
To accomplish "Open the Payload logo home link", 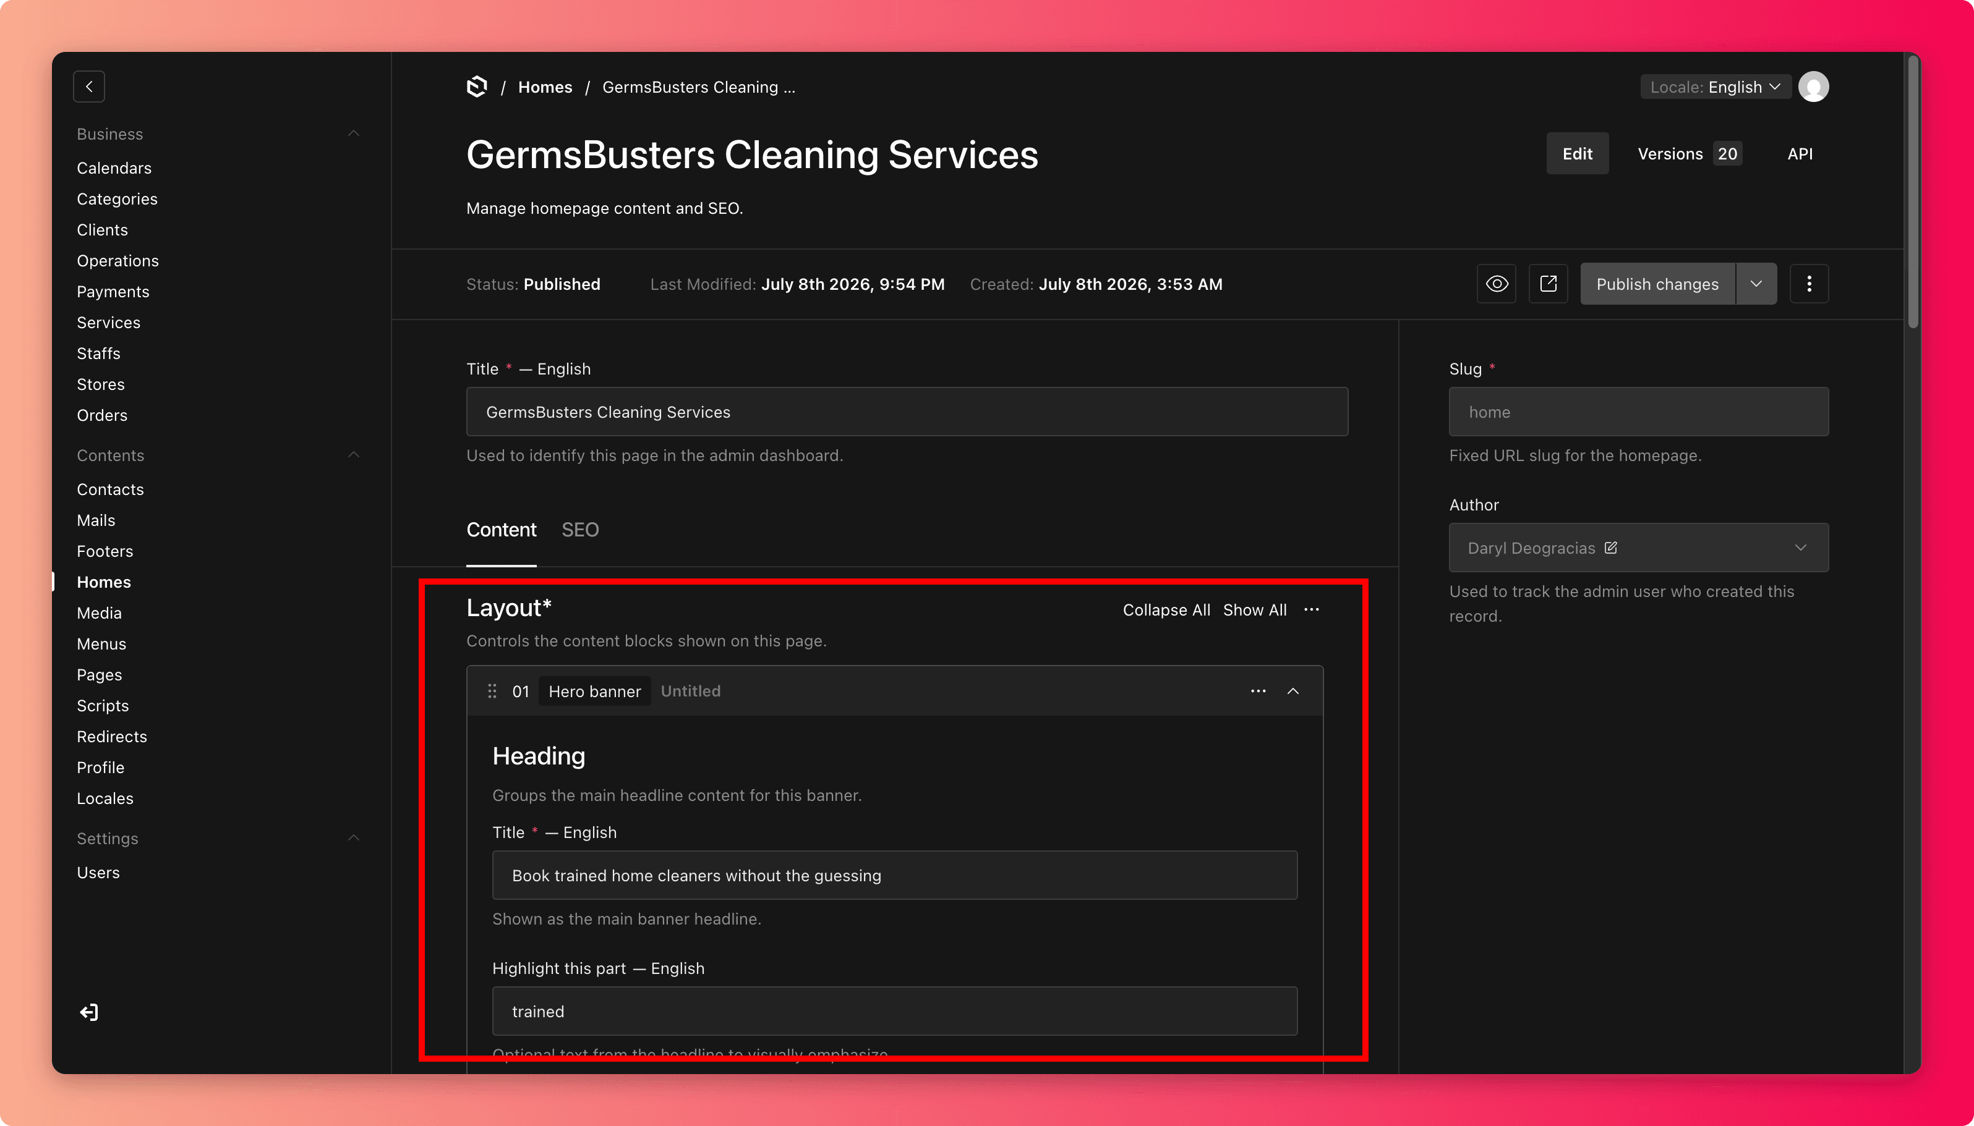I will coord(477,87).
